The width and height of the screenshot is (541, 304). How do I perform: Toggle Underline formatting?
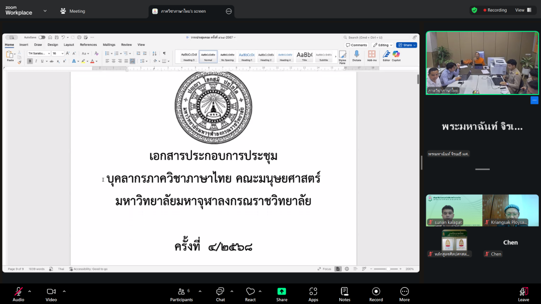(x=42, y=61)
